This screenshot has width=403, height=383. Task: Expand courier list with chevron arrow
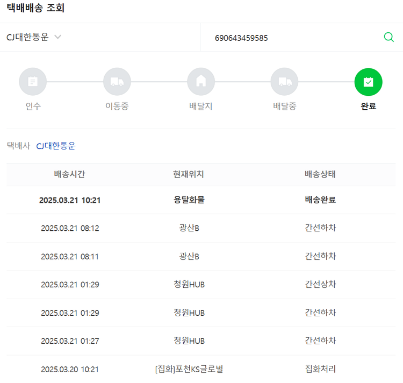58,37
